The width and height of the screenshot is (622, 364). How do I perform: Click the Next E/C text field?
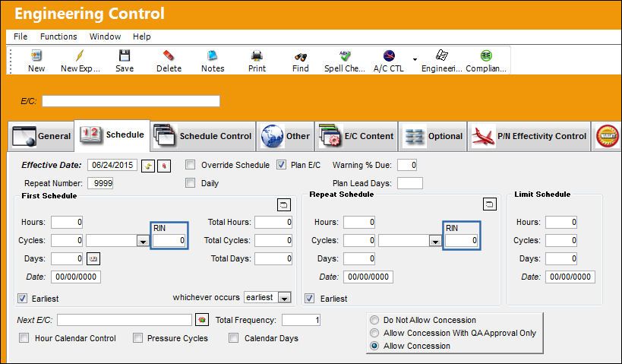tap(125, 320)
